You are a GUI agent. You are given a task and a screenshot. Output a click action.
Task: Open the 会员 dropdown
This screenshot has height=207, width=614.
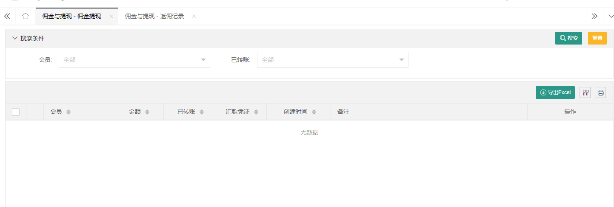[x=134, y=60]
